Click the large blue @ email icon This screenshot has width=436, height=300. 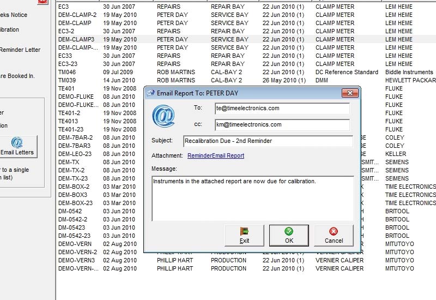pos(163,116)
